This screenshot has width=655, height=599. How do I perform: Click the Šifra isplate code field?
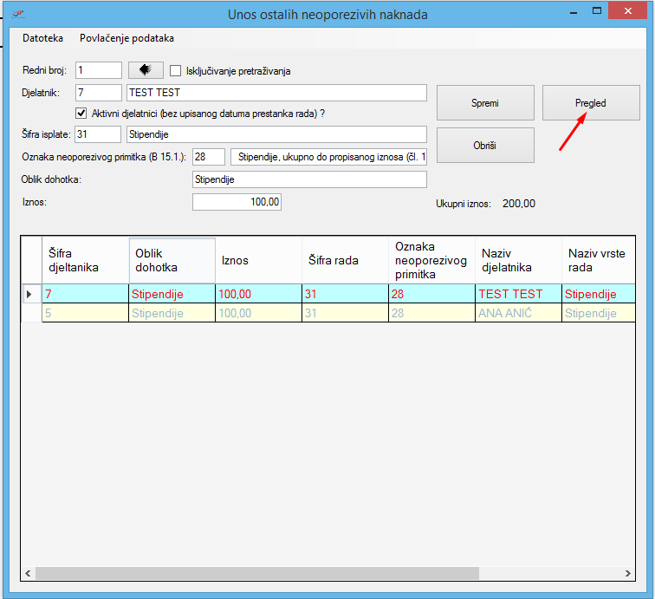tap(99, 134)
